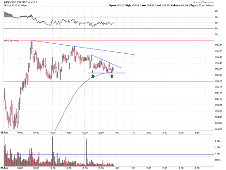Click 1:30 time label under price chart
The height and width of the screenshot is (170, 226).
tap(133, 133)
